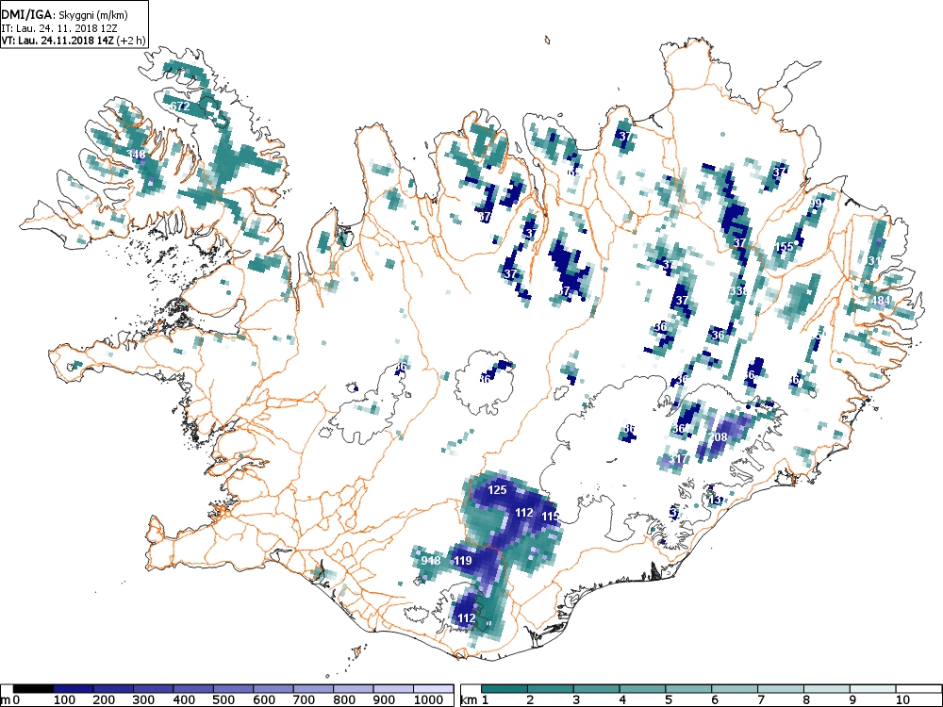Select the 338 visibility label
Screen dimensions: 943x707
[x=738, y=291]
